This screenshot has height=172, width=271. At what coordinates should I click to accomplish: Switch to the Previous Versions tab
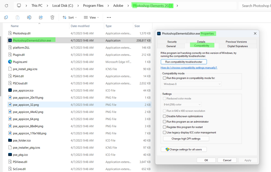pos(236,41)
